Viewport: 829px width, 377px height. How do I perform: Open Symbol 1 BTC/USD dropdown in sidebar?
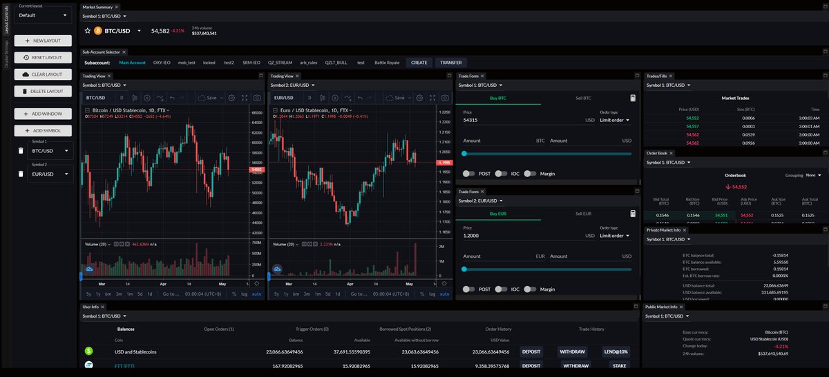click(50, 151)
